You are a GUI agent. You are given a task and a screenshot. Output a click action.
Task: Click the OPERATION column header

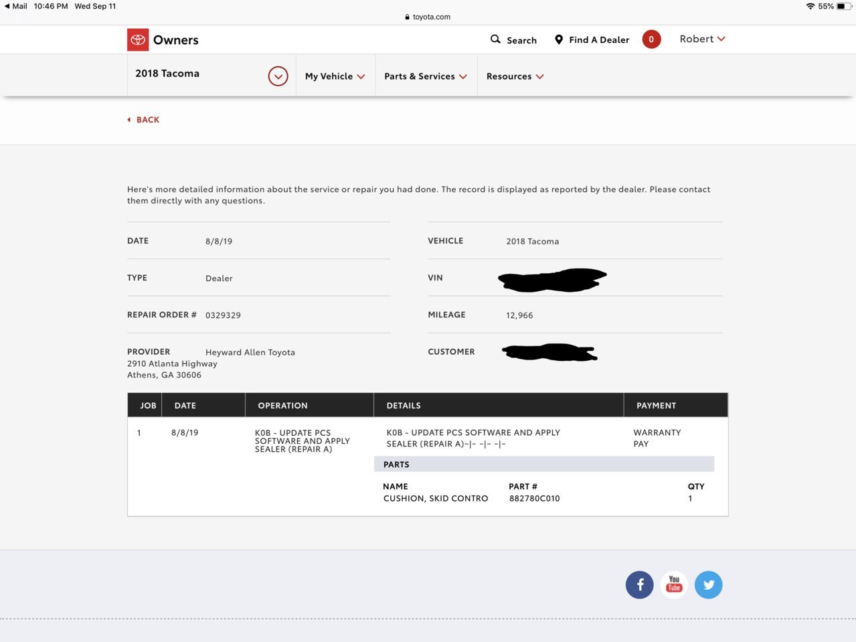point(283,406)
